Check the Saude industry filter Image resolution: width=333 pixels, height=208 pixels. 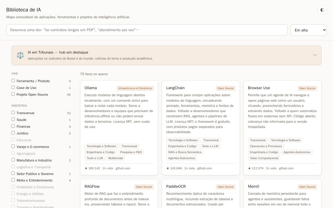(x=13, y=119)
